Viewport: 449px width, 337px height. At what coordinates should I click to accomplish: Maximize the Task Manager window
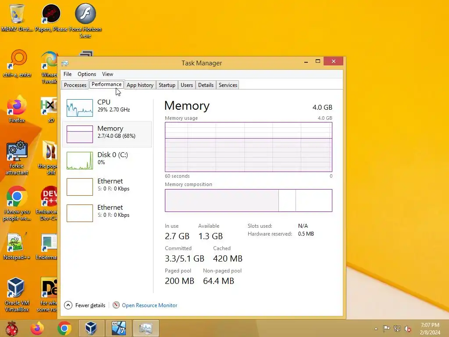click(x=318, y=61)
